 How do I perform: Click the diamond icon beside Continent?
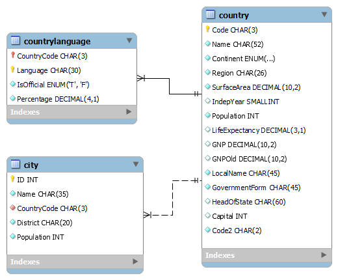(x=208, y=58)
